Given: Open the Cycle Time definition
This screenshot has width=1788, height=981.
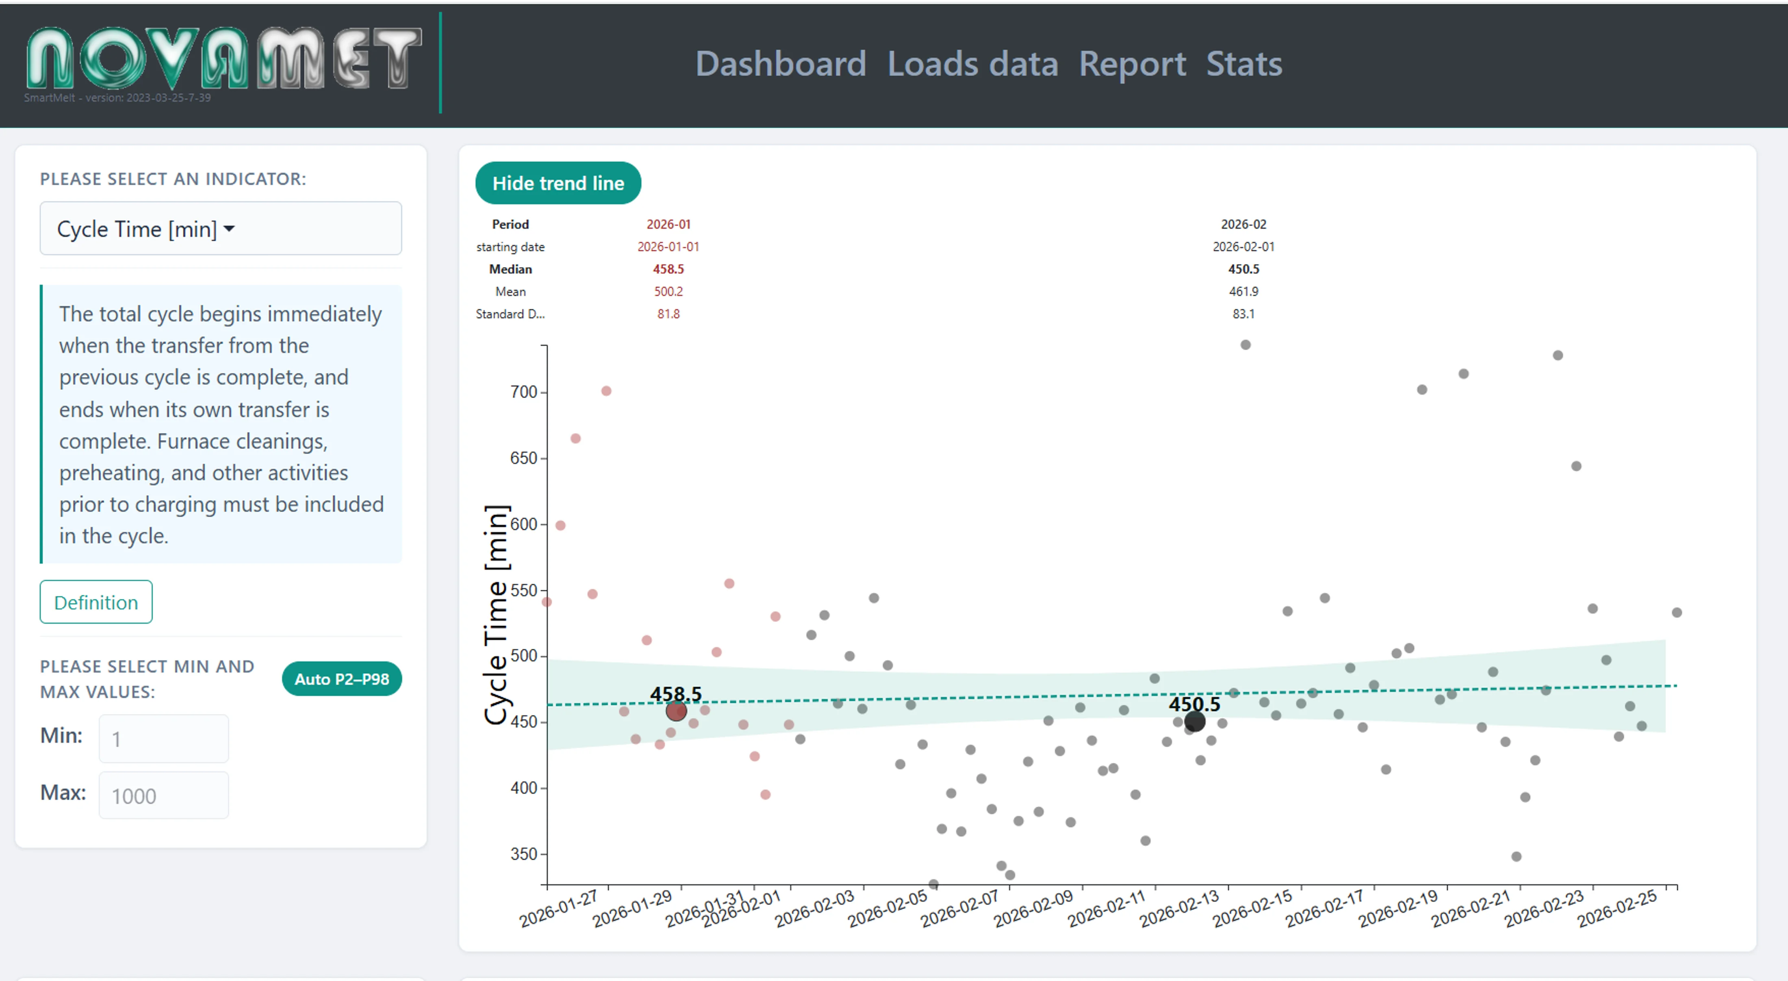Looking at the screenshot, I should (96, 602).
